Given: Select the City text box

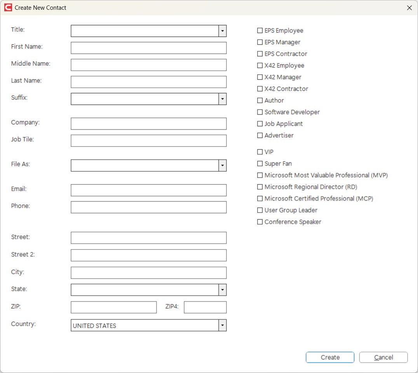Looking at the screenshot, I should (x=149, y=273).
